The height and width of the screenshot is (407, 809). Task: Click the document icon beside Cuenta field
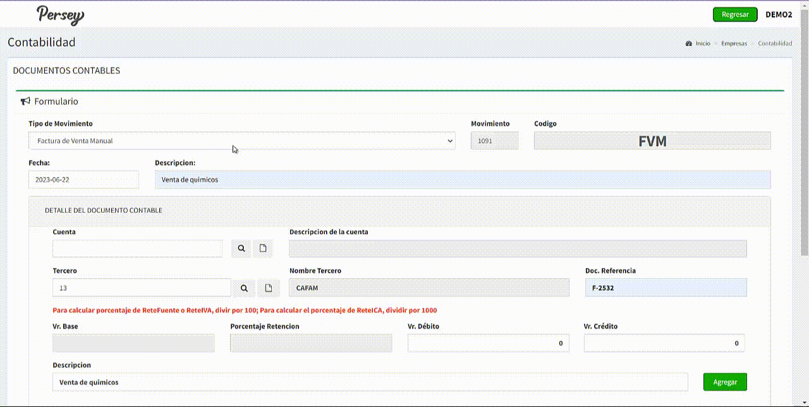click(263, 249)
